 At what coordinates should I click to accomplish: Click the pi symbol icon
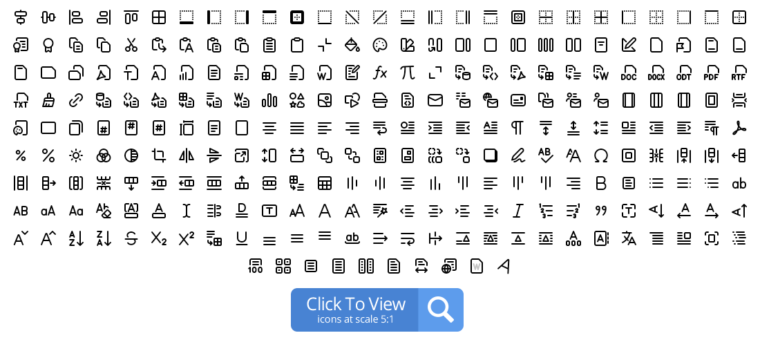pyautogui.click(x=407, y=73)
